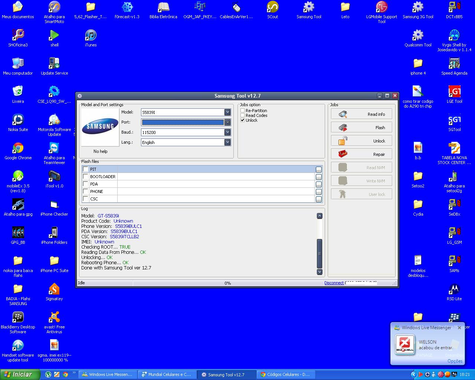Uncheck the Unlock job option
Screen dimensions: 475x380
tap(243, 120)
